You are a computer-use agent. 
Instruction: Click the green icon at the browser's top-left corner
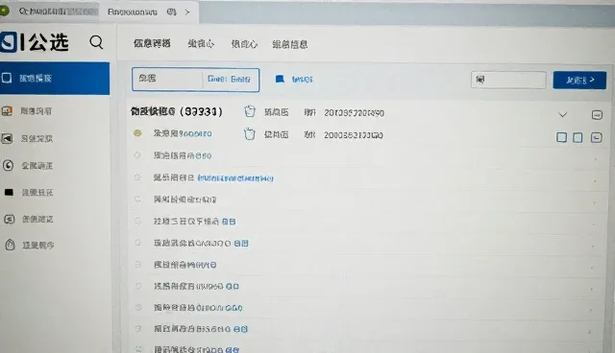point(4,11)
